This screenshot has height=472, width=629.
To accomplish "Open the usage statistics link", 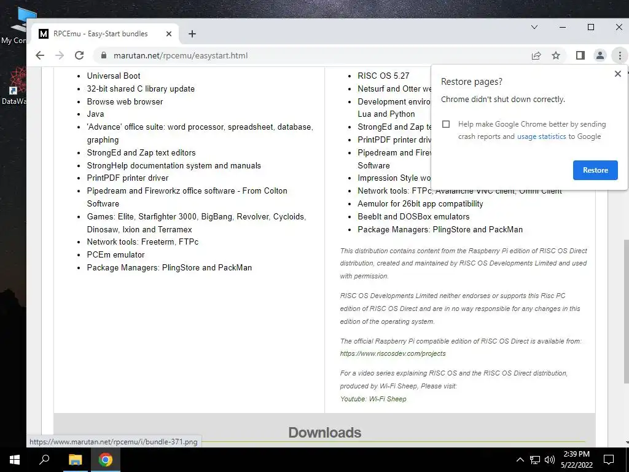I will [x=541, y=136].
